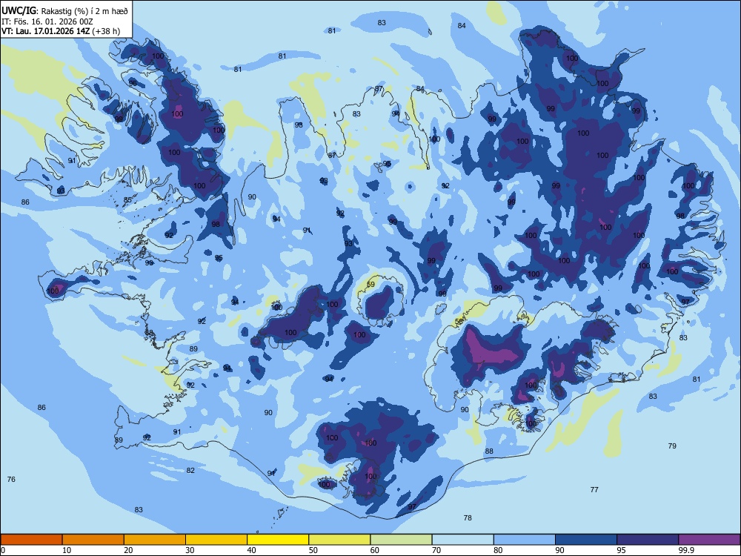Image resolution: width=741 pixels, height=556 pixels.
Task: Select the 'IT: Fös. 16. 01. 2026 00Z' line
Action: pyautogui.click(x=47, y=21)
